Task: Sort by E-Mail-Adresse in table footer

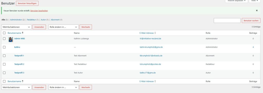Action: (x=148, y=81)
